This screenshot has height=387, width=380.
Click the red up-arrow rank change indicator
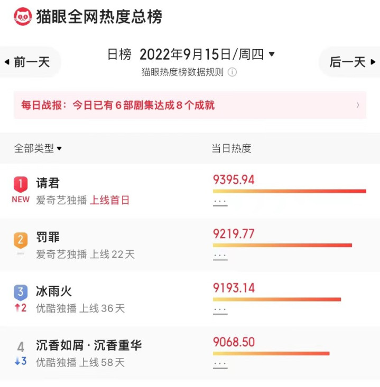tap(21, 308)
